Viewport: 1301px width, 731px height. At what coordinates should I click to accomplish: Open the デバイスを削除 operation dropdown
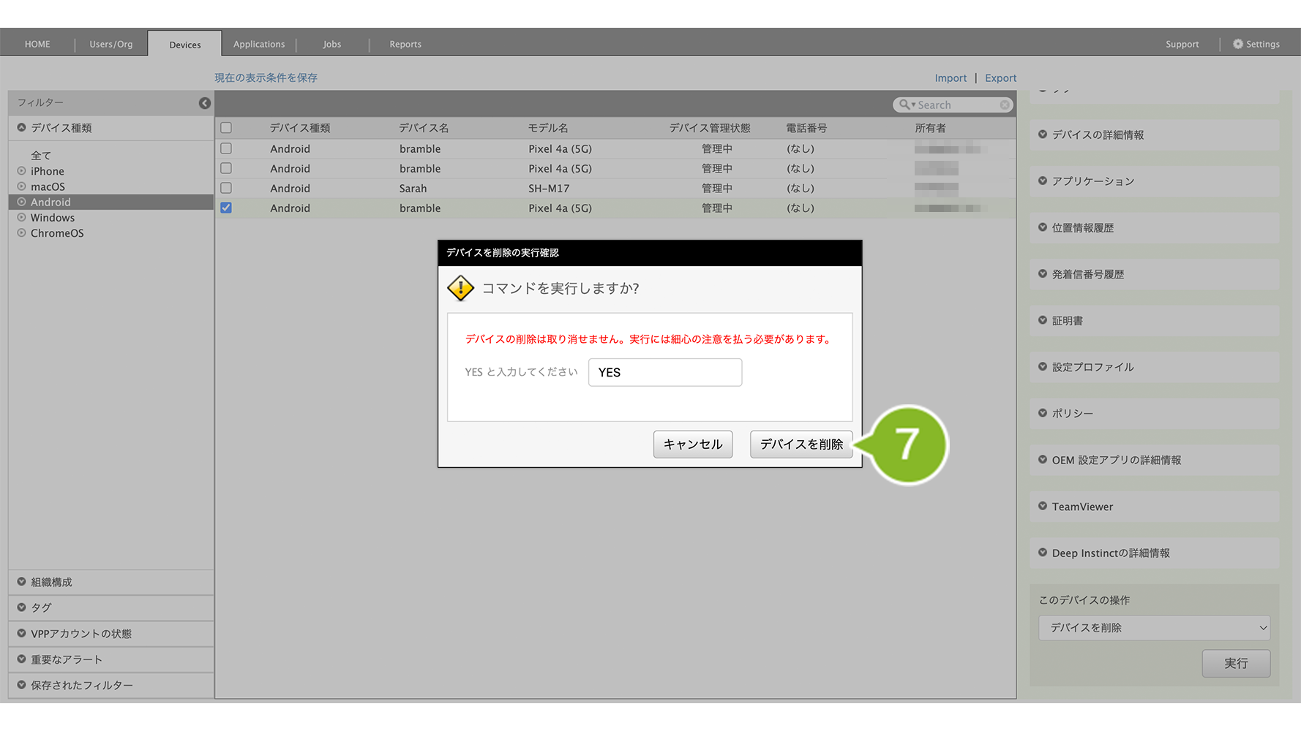coord(1153,628)
